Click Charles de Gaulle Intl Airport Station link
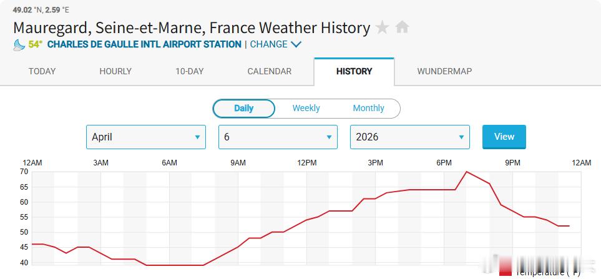 pyautogui.click(x=144, y=44)
